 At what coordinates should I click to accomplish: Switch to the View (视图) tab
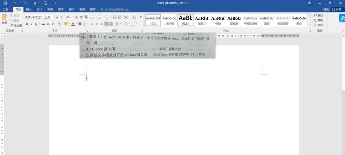[92, 9]
